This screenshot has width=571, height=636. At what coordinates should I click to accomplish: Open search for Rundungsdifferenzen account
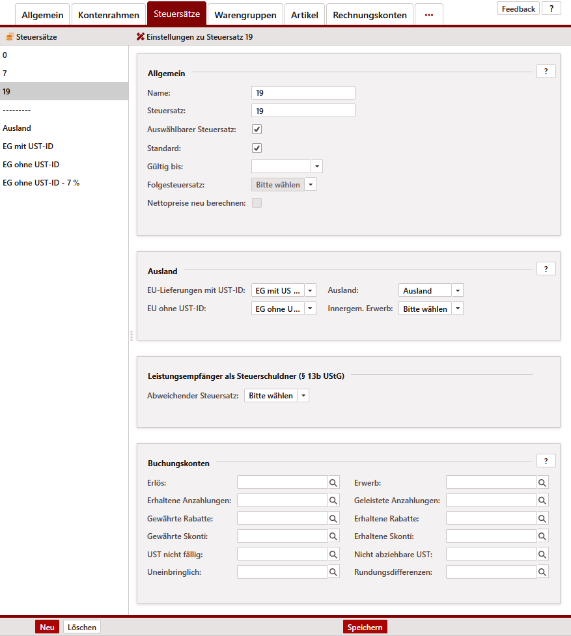coord(542,572)
